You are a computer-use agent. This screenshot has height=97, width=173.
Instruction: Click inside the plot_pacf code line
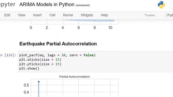click(x=57, y=55)
